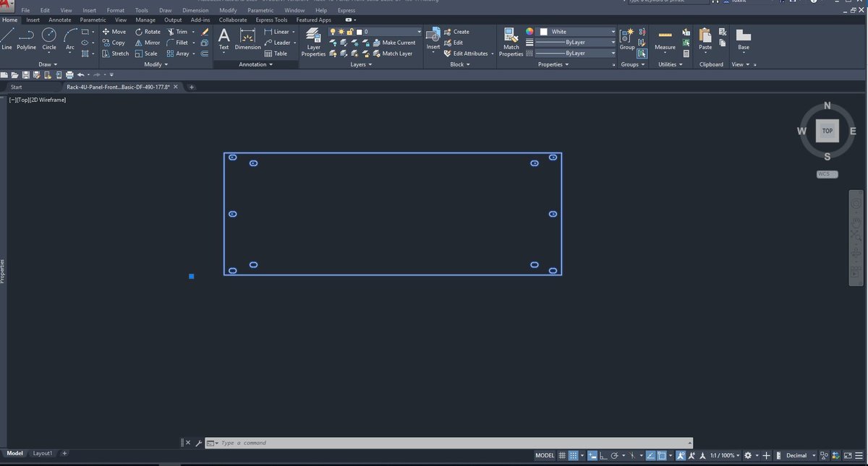
Task: Expand the Decimal units dropdown
Action: pos(801,456)
